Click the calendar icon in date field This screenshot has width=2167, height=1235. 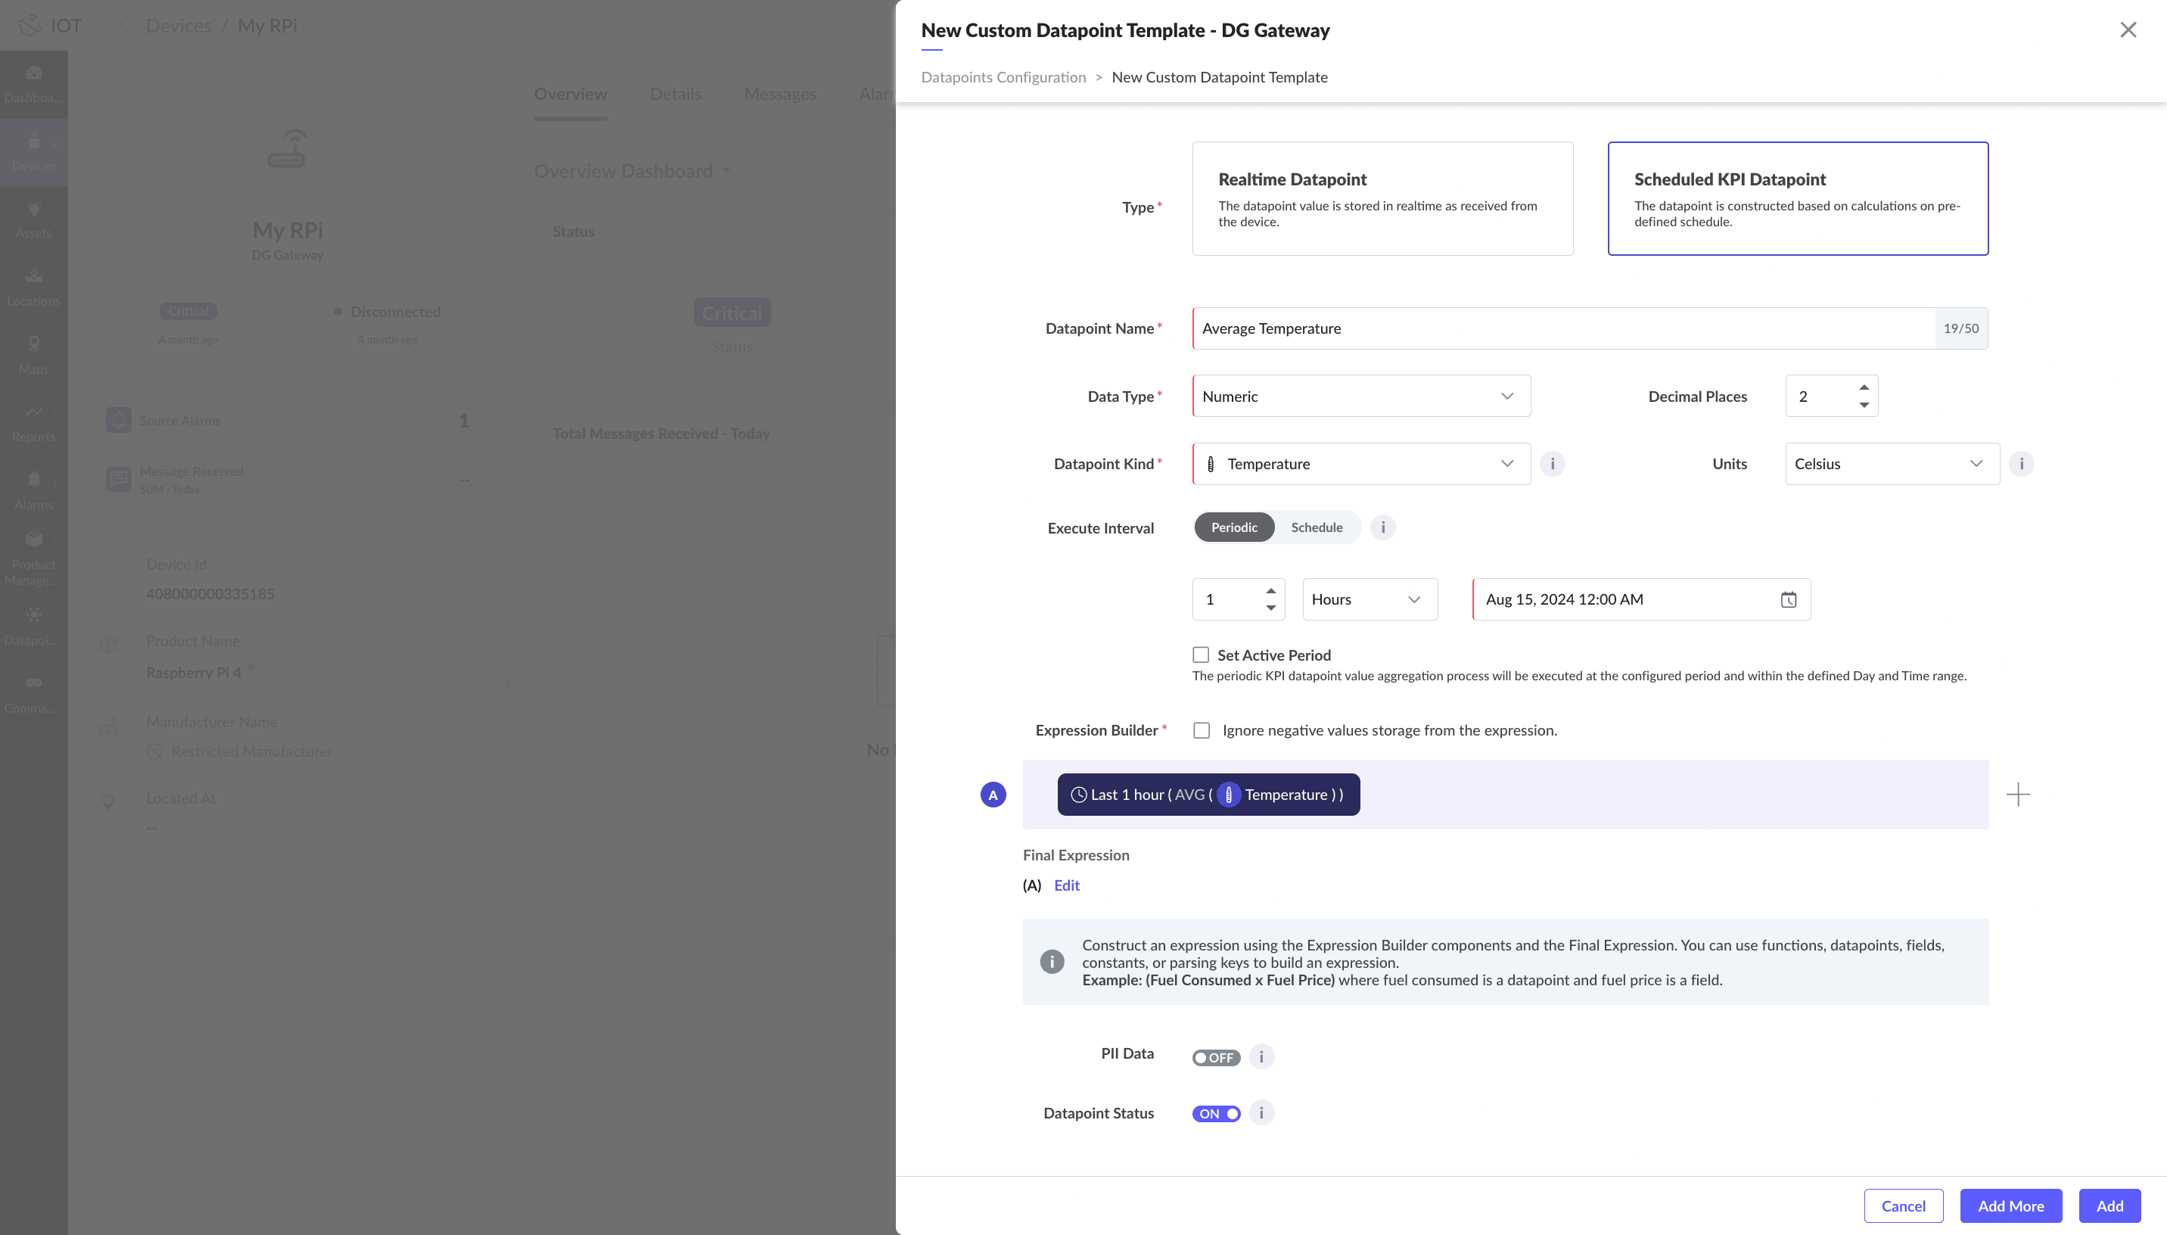(x=1788, y=599)
